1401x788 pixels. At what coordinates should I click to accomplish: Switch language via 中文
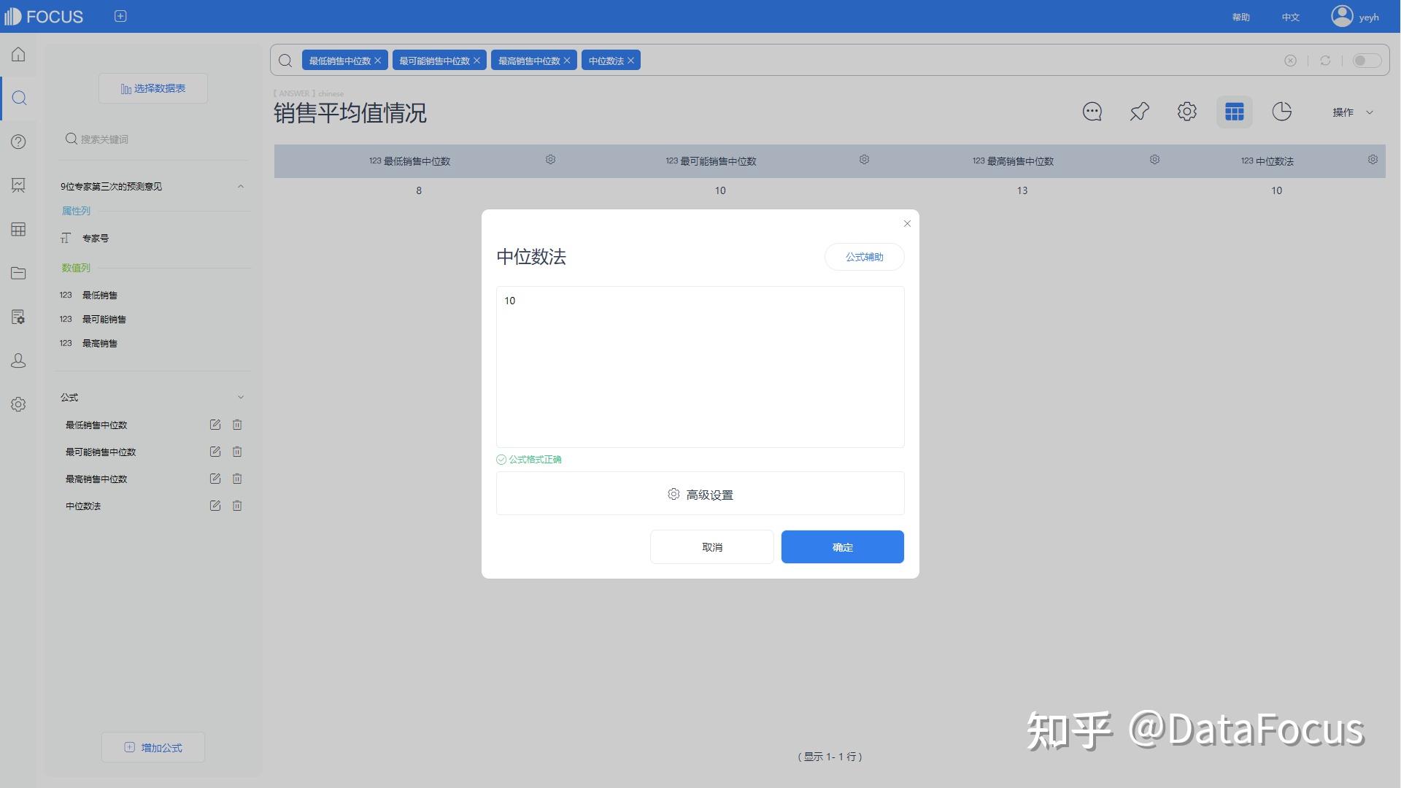1290,17
